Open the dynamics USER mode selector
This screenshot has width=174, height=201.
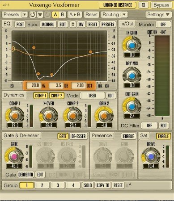[93, 96]
